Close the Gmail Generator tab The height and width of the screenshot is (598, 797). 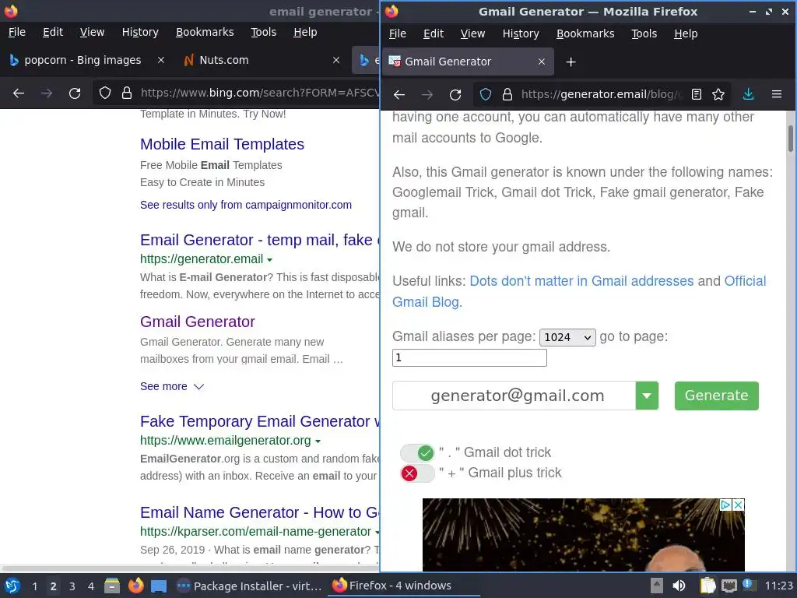(x=542, y=62)
